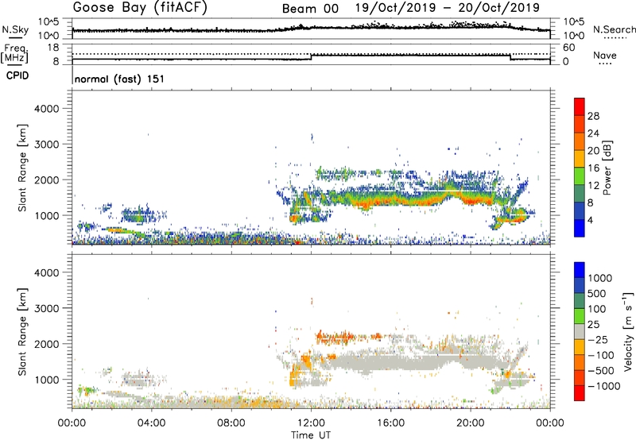This screenshot has height=440, width=636.
Task: Click the '2000' range tick on the velocity panel
Action: 47,344
